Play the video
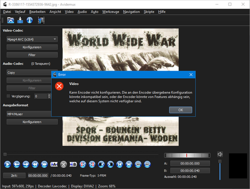The image size is (250, 189). point(7,164)
